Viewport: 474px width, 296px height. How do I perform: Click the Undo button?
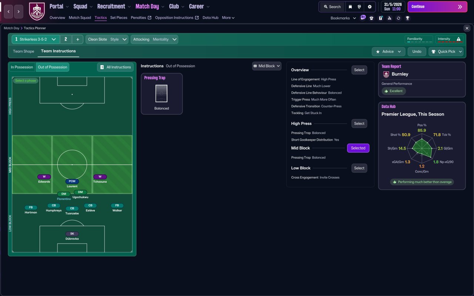tap(417, 51)
